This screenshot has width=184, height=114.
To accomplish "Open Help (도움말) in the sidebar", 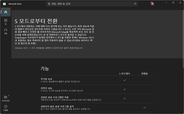I will pyautogui.click(x=6, y=108).
